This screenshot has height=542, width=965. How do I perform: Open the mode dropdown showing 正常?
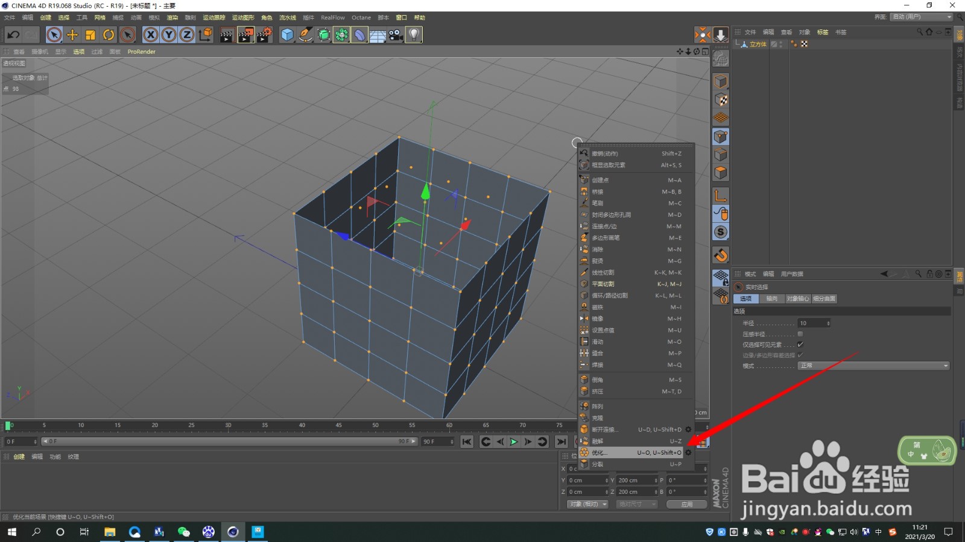tap(874, 366)
